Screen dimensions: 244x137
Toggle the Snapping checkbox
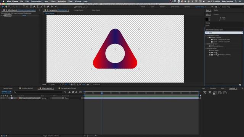click(x=75, y=7)
